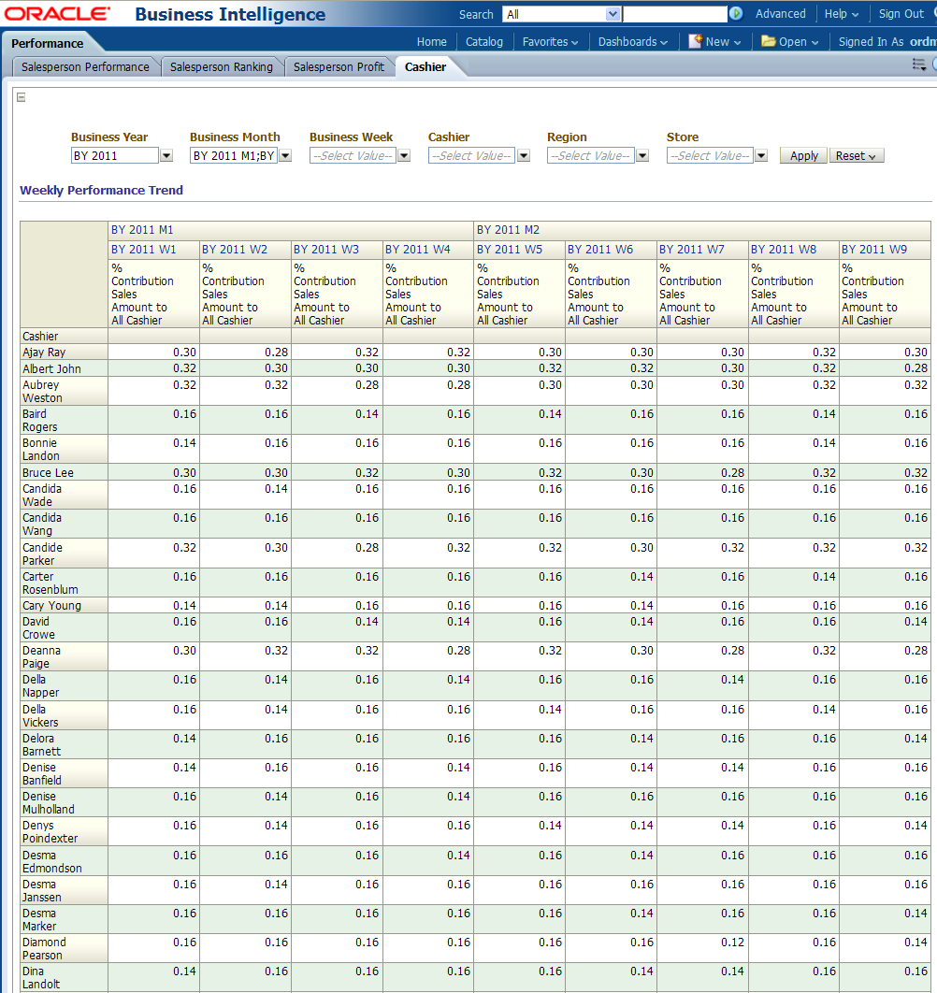Open the Favorites menu
937x993 pixels.
(550, 41)
